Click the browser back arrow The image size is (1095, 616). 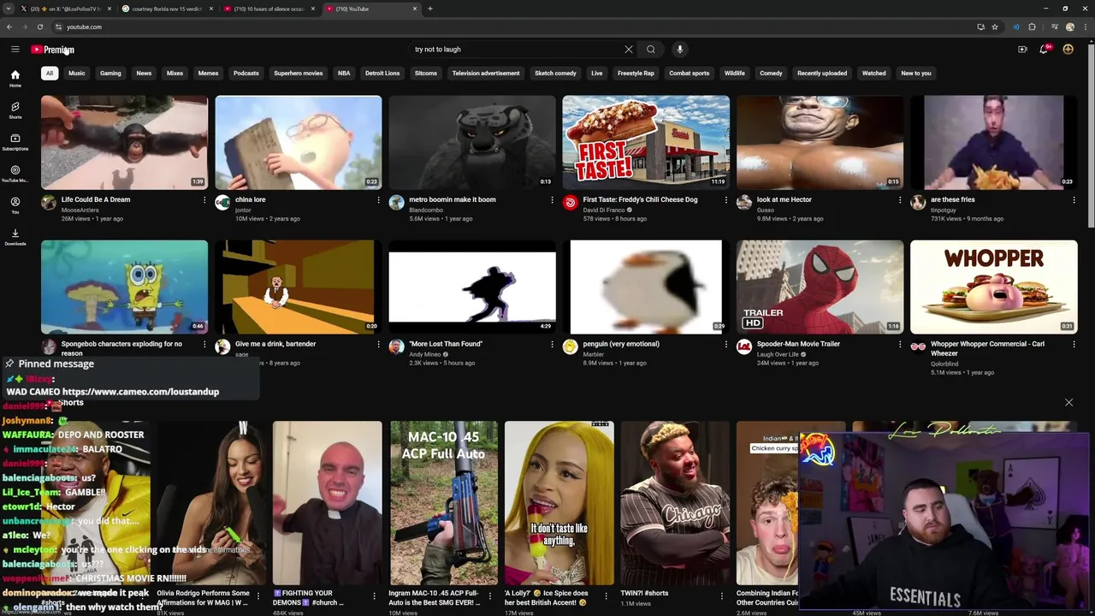pos(9,27)
